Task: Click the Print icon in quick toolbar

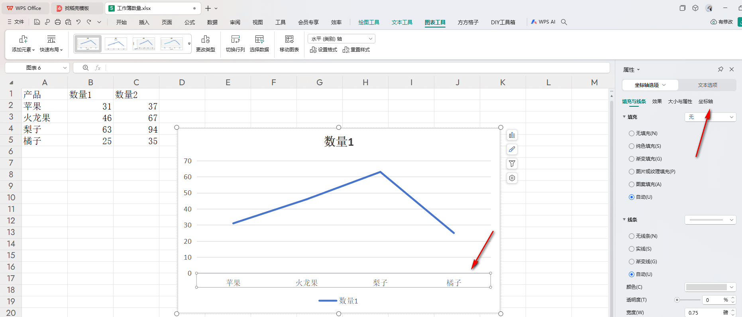Action: click(58, 22)
